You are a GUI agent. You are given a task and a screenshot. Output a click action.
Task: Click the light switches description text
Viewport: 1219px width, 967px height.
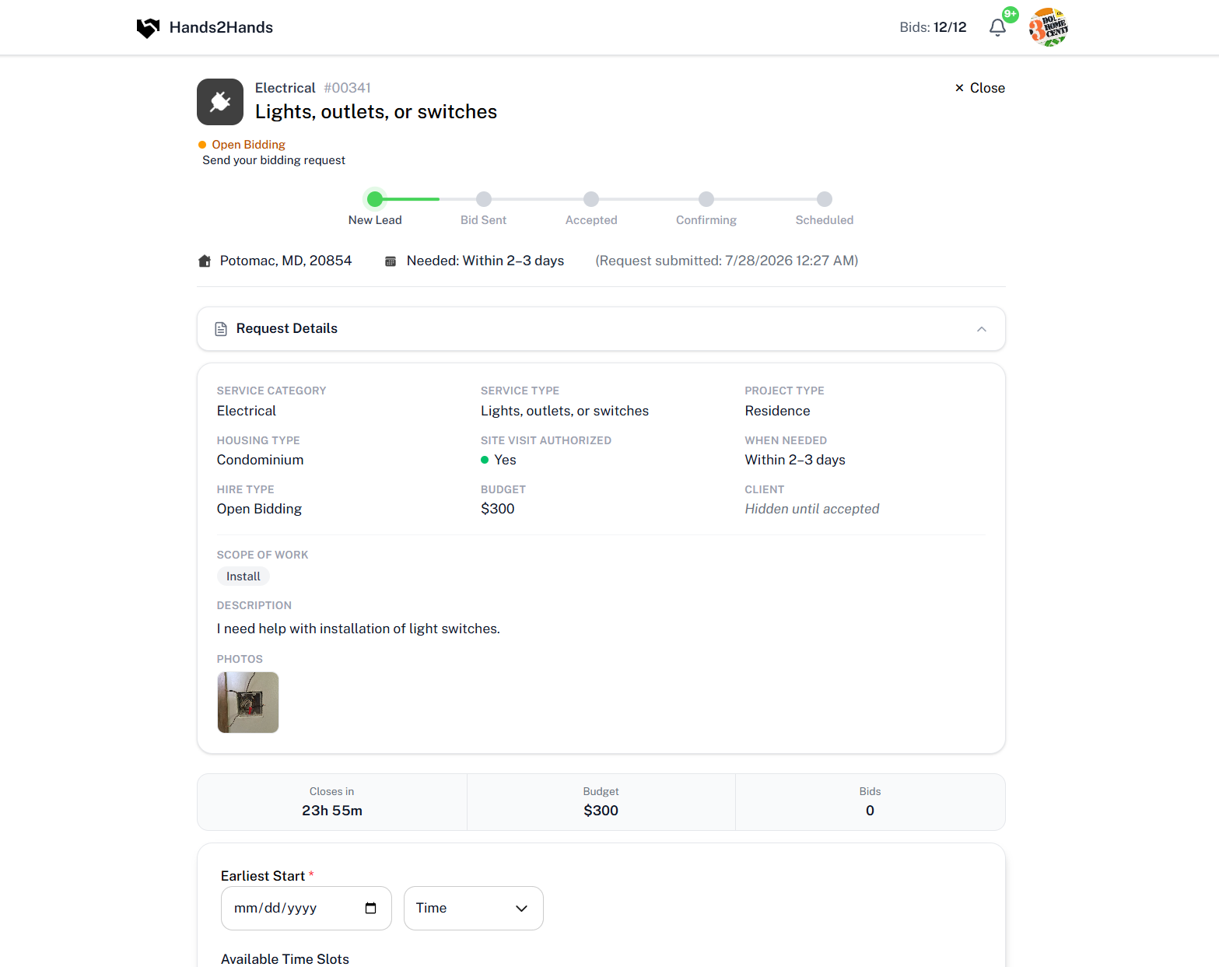pyautogui.click(x=359, y=629)
